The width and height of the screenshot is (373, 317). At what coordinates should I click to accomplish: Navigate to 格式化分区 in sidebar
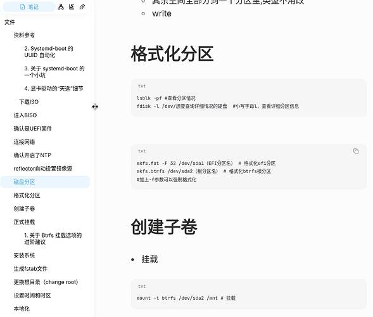coord(27,195)
